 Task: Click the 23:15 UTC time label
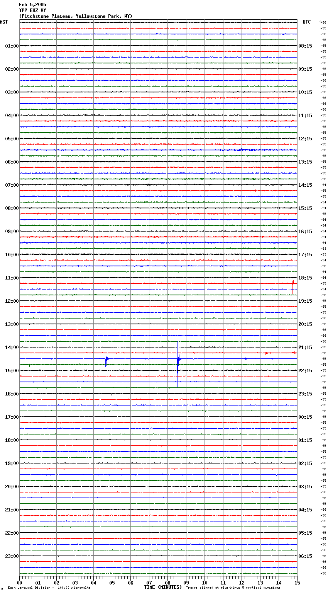coord(305,394)
